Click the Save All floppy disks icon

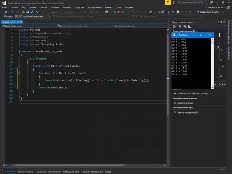point(32,12)
